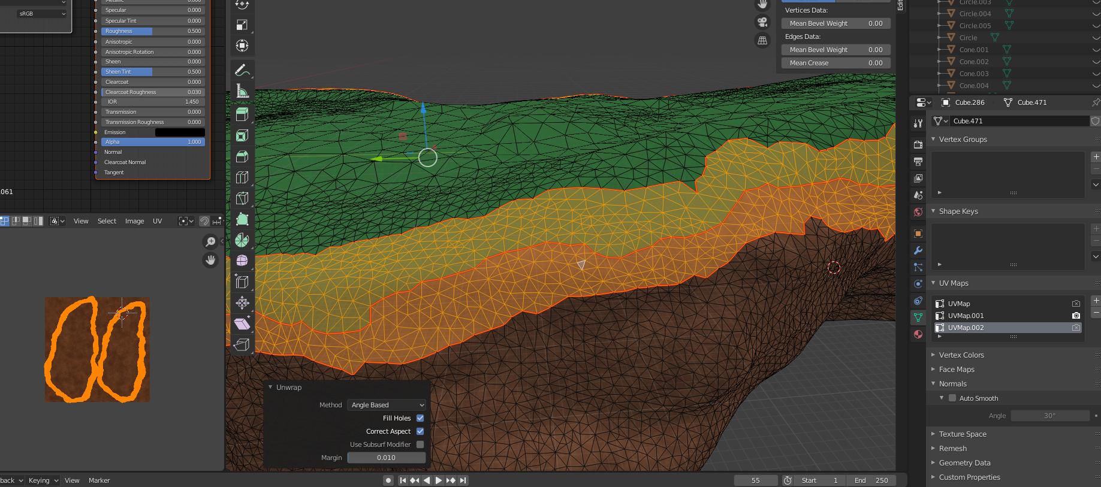Expand the Geometry Data panel

click(x=933, y=462)
